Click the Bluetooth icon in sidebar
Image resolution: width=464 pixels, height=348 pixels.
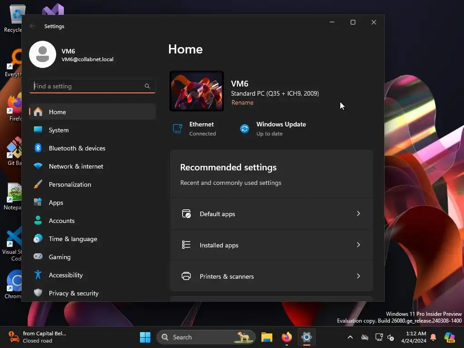(38, 148)
